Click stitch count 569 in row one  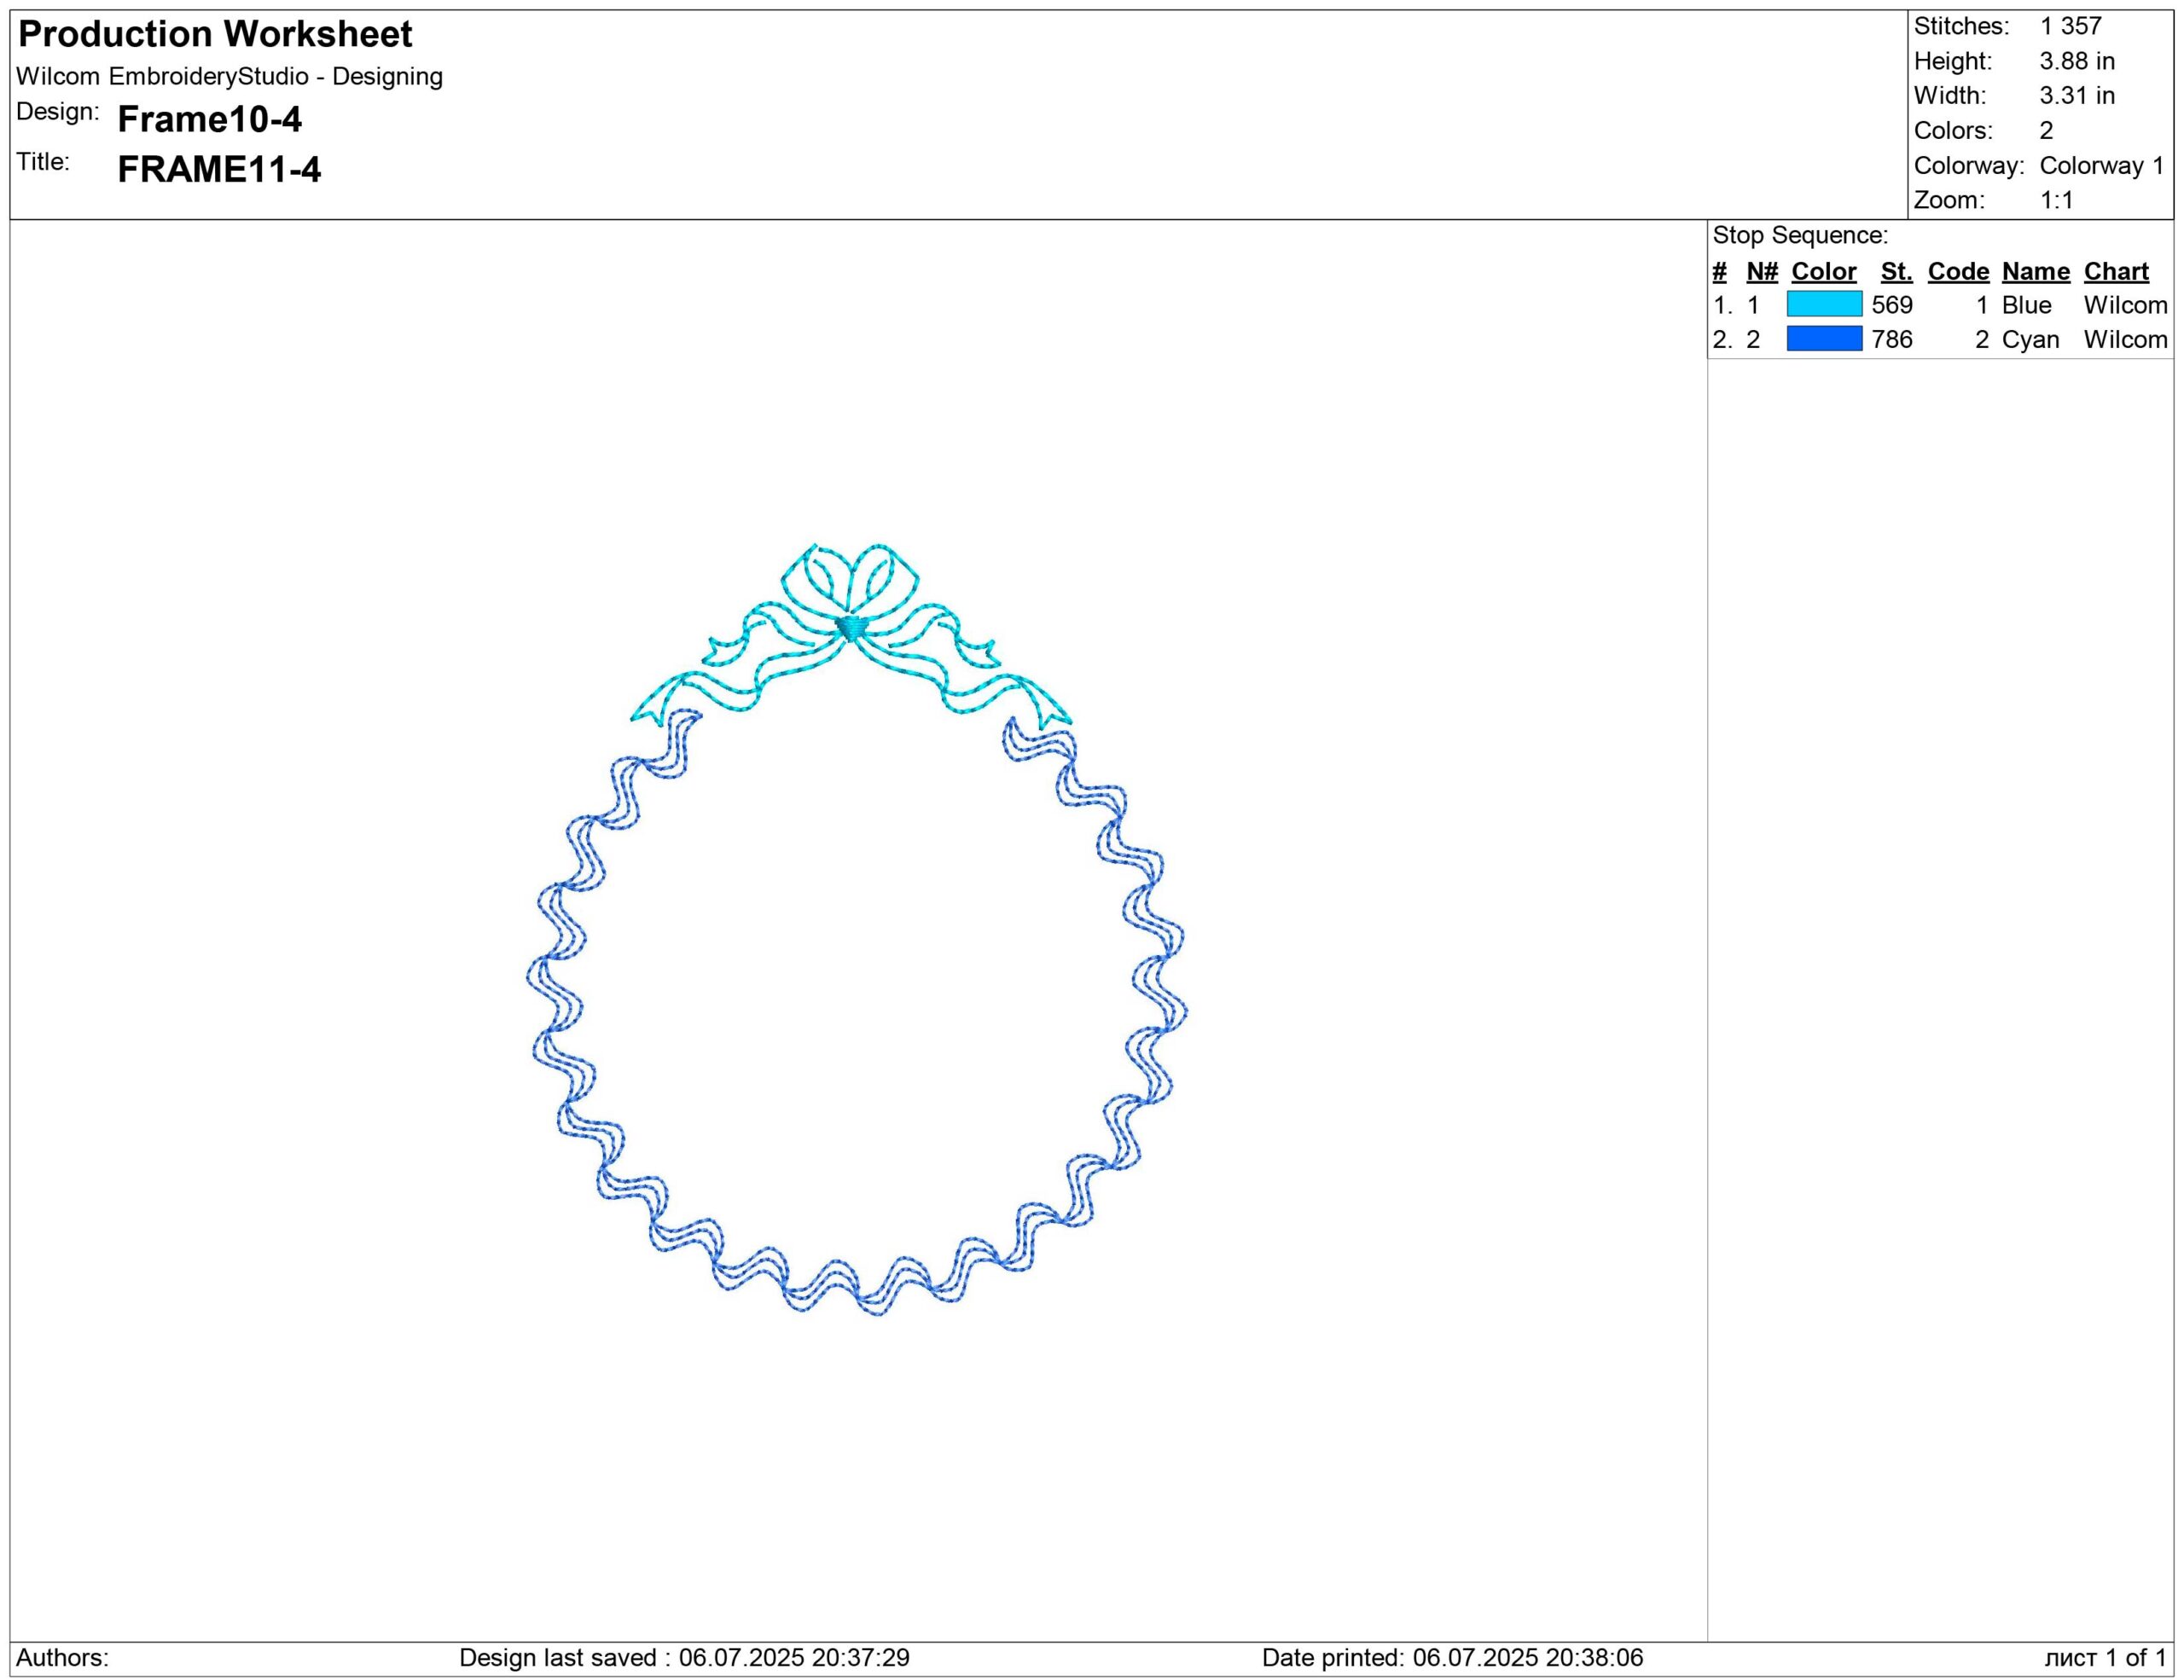pos(1892,304)
